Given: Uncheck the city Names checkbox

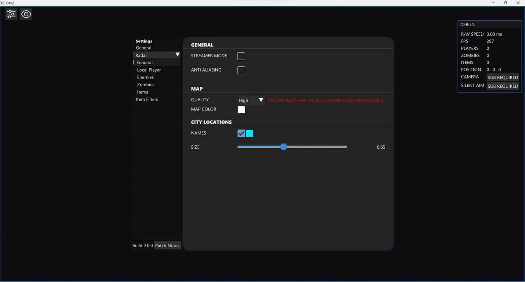Looking at the screenshot, I should (241, 133).
